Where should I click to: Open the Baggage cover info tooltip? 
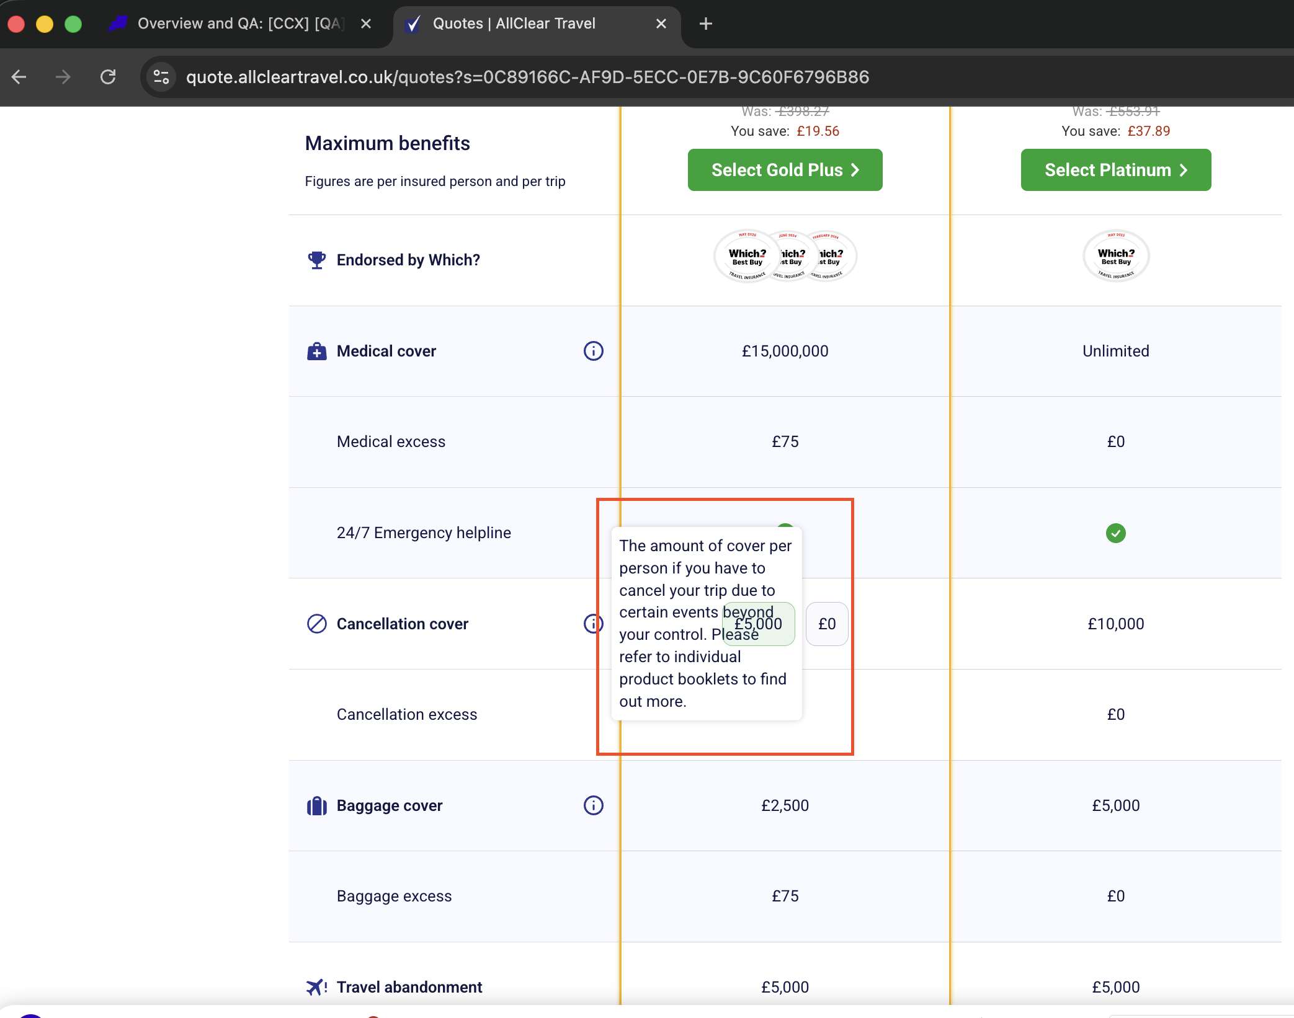tap(593, 805)
